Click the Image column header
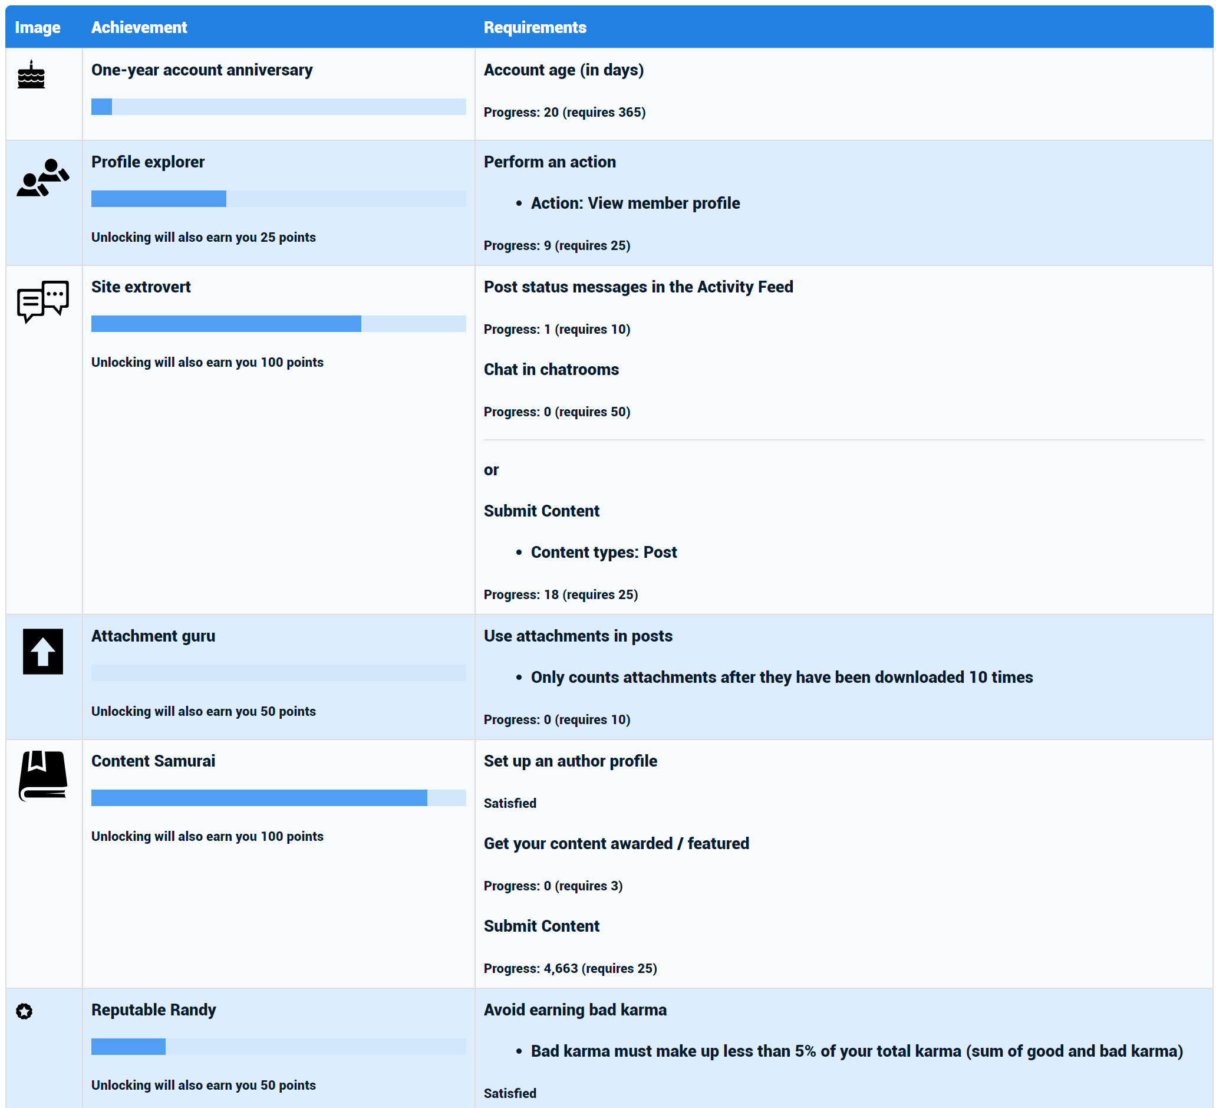The width and height of the screenshot is (1216, 1108). click(x=37, y=27)
